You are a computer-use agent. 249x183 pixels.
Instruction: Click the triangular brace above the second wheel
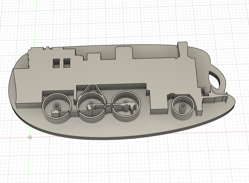[92, 89]
